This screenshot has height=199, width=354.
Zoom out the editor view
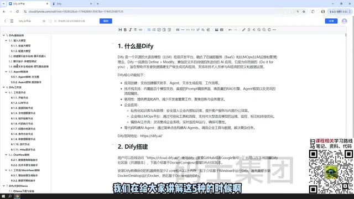click(x=264, y=30)
